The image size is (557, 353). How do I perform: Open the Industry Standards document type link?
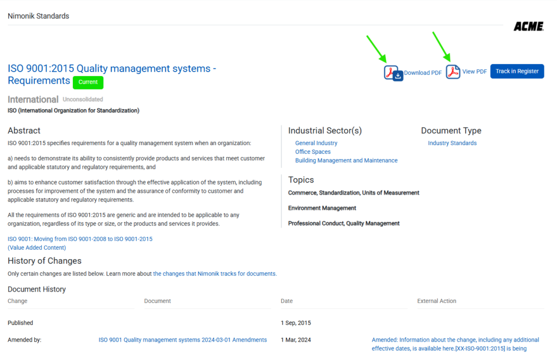[x=452, y=143]
